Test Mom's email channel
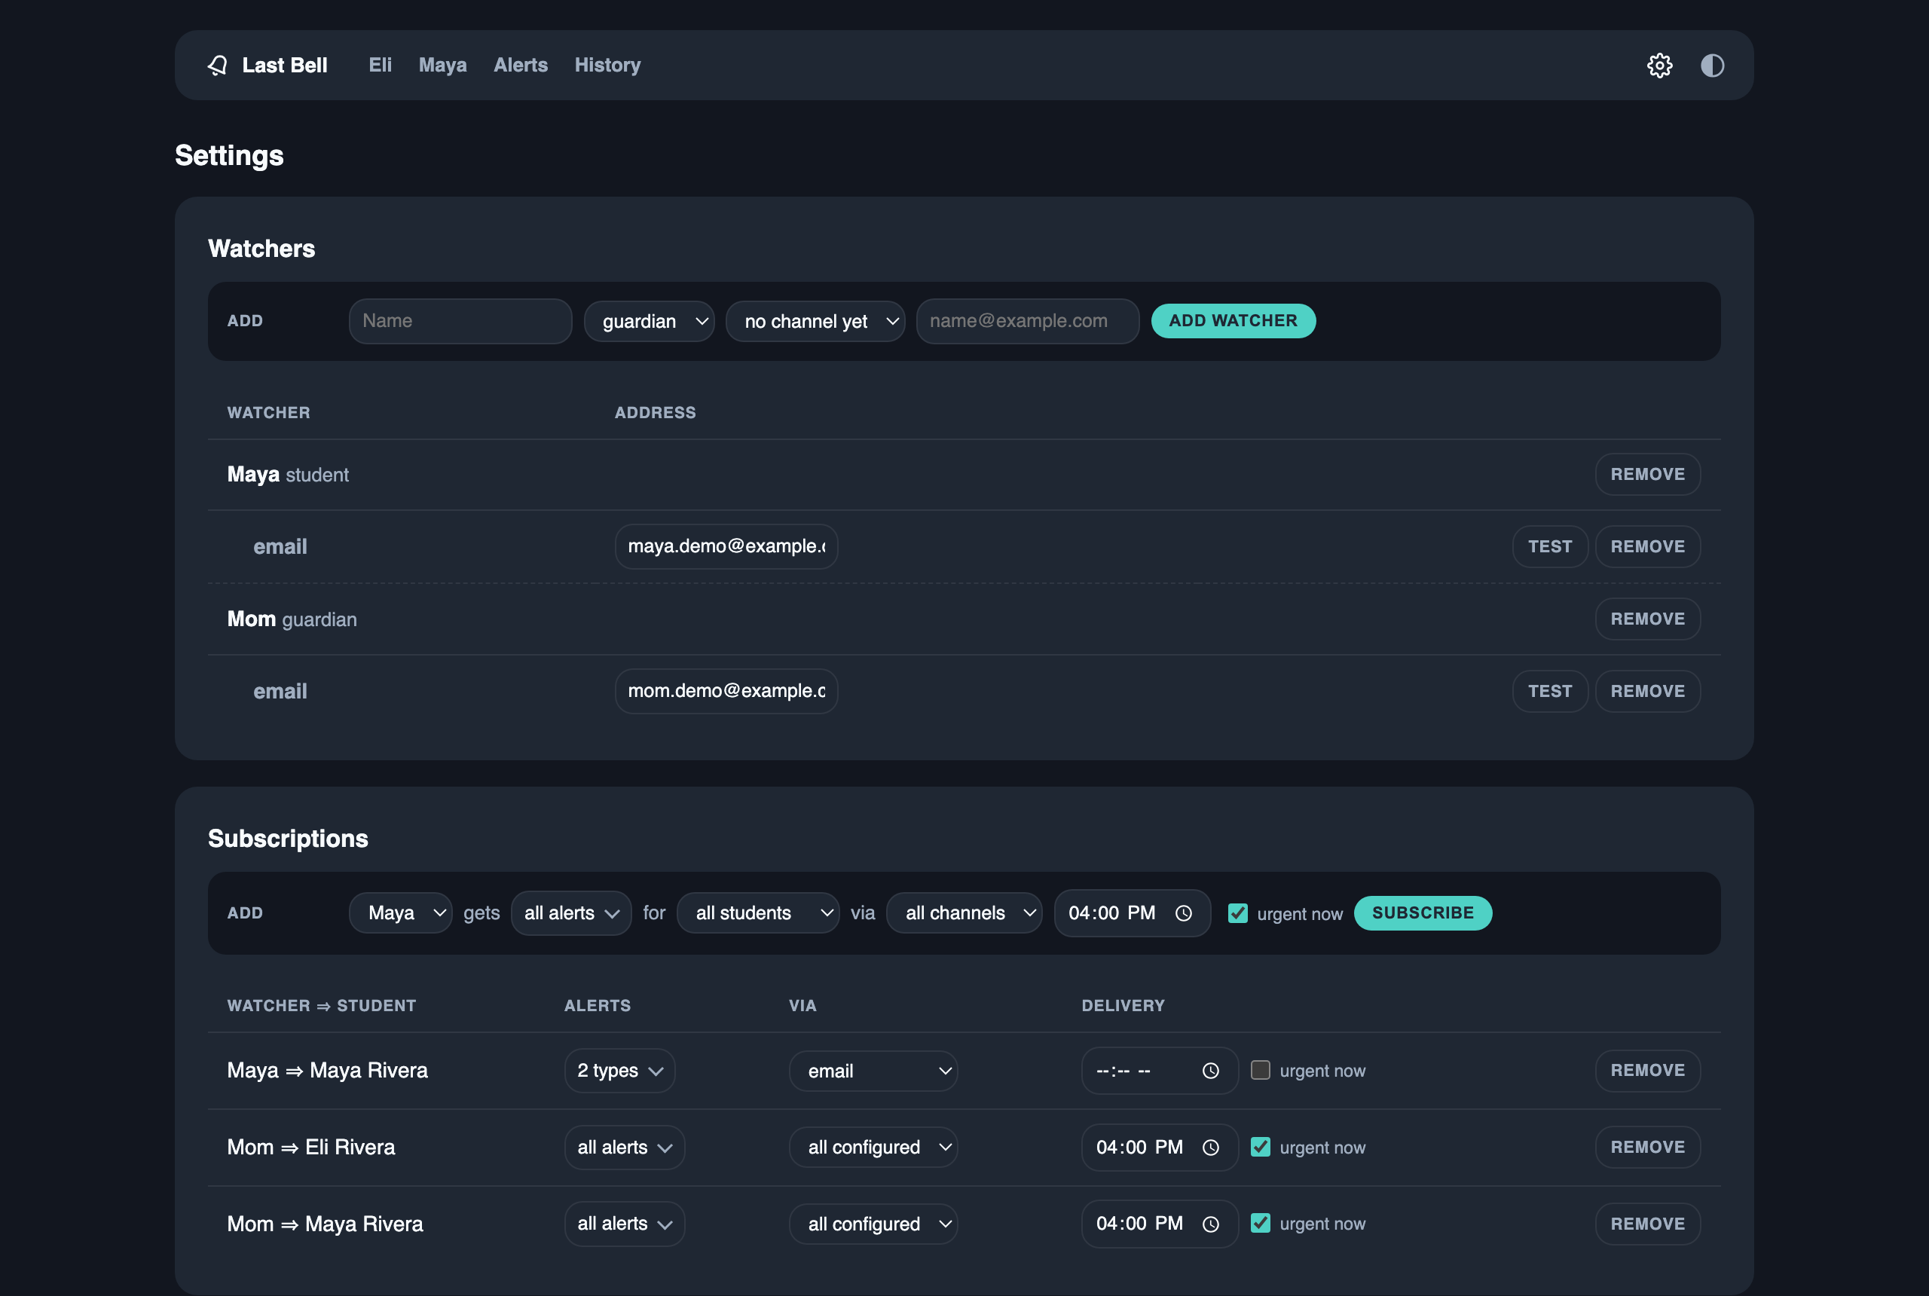The height and width of the screenshot is (1296, 1929). (x=1550, y=692)
